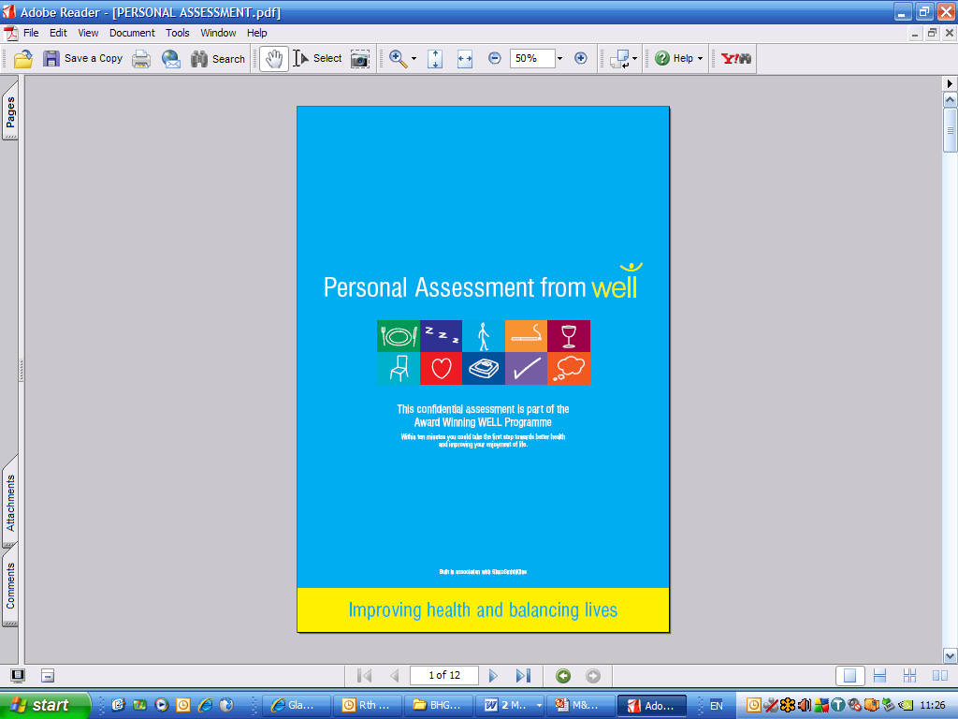Click the Rotate view page icon
The height and width of the screenshot is (719, 958).
619,59
